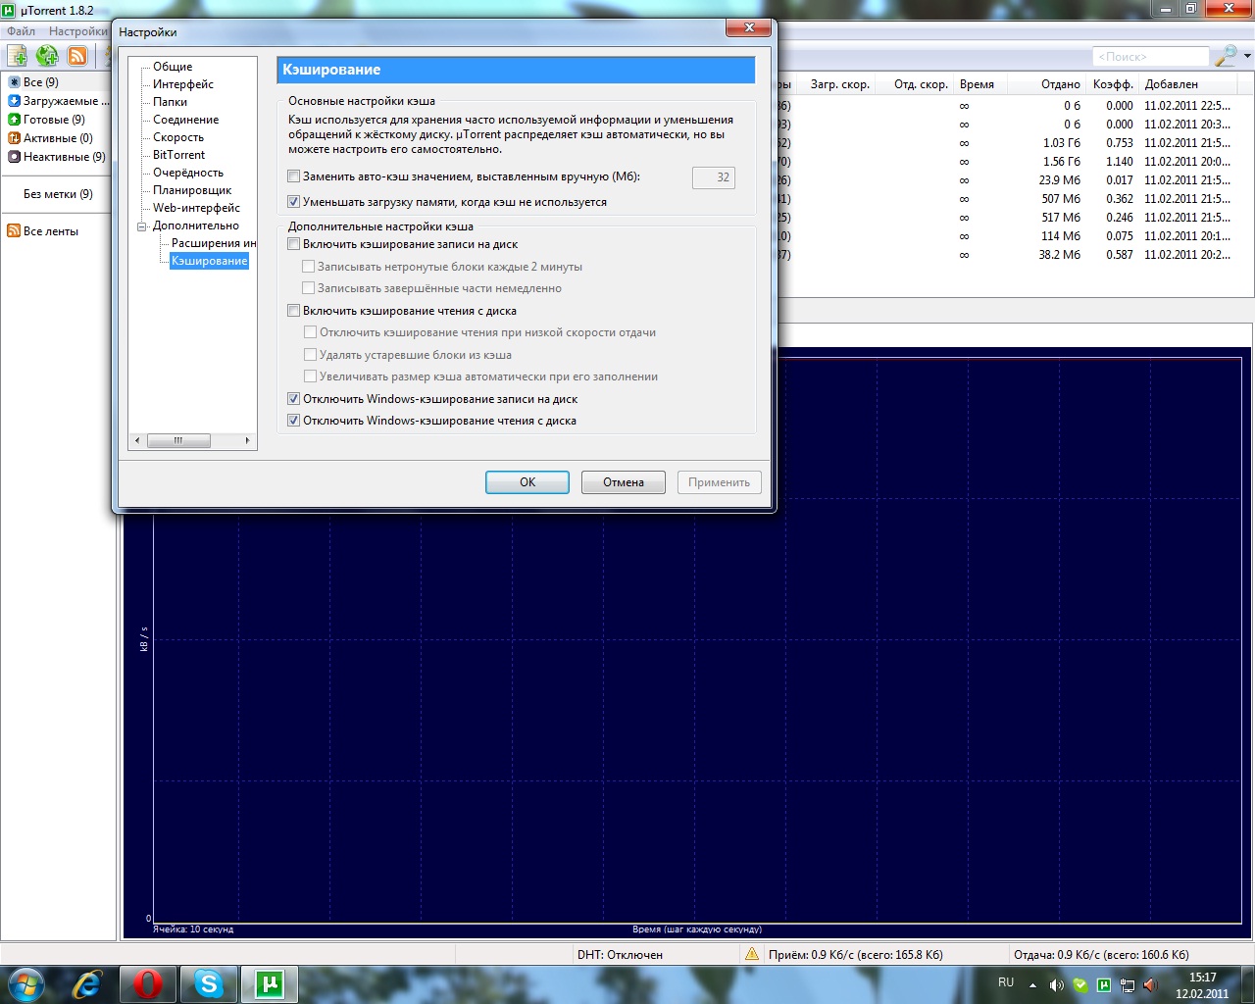Open the Файл menu
The height and width of the screenshot is (1004, 1255).
click(x=21, y=31)
